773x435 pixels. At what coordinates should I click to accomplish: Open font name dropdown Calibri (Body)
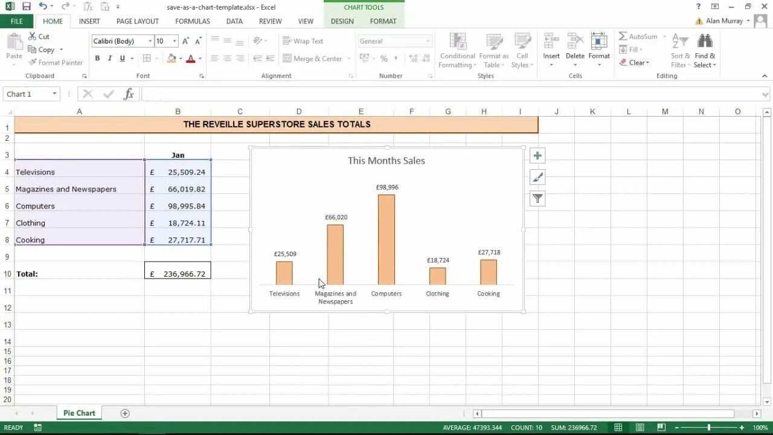click(150, 41)
